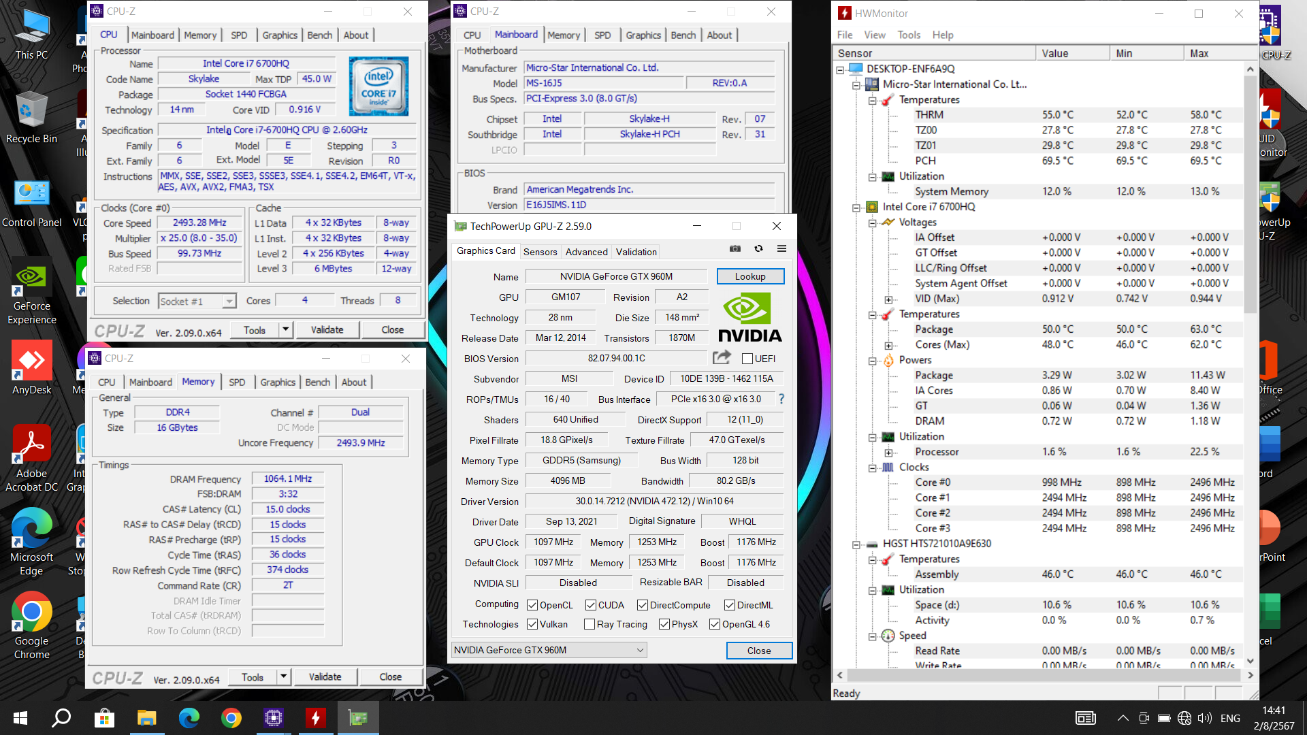The image size is (1307, 735).
Task: Open Microsoft Store taskbar icon
Action: [x=104, y=718]
